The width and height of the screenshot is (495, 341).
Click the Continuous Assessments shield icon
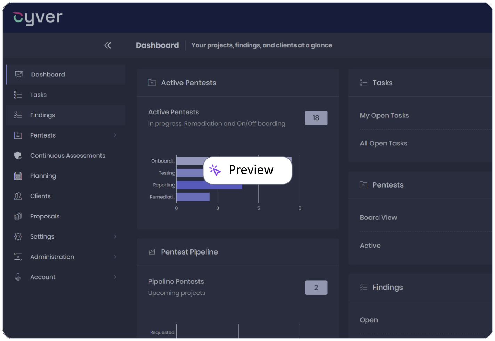pos(18,156)
